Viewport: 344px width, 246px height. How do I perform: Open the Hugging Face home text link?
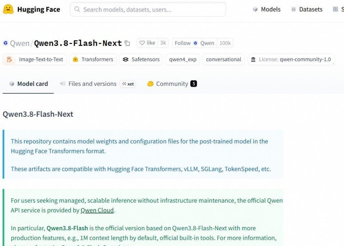[39, 9]
